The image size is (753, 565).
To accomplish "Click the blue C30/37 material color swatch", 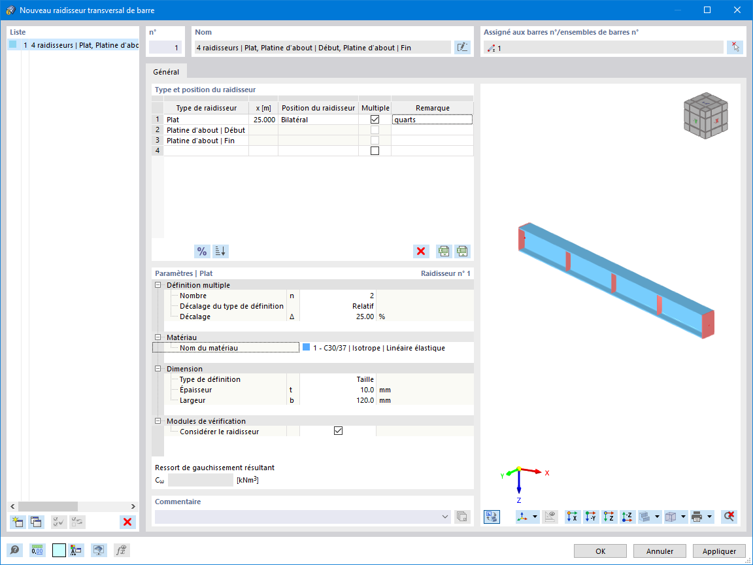I will (306, 347).
